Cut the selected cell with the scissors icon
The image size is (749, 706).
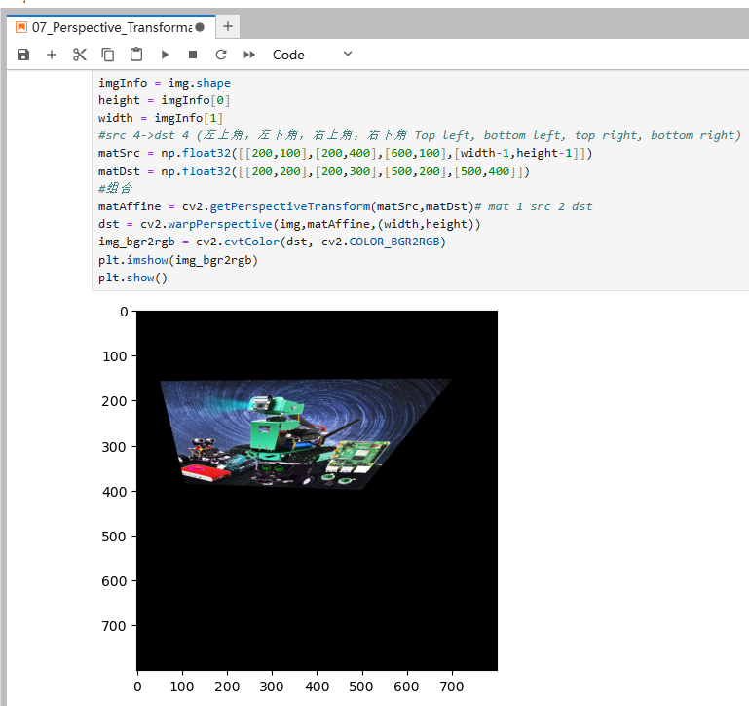[x=80, y=55]
